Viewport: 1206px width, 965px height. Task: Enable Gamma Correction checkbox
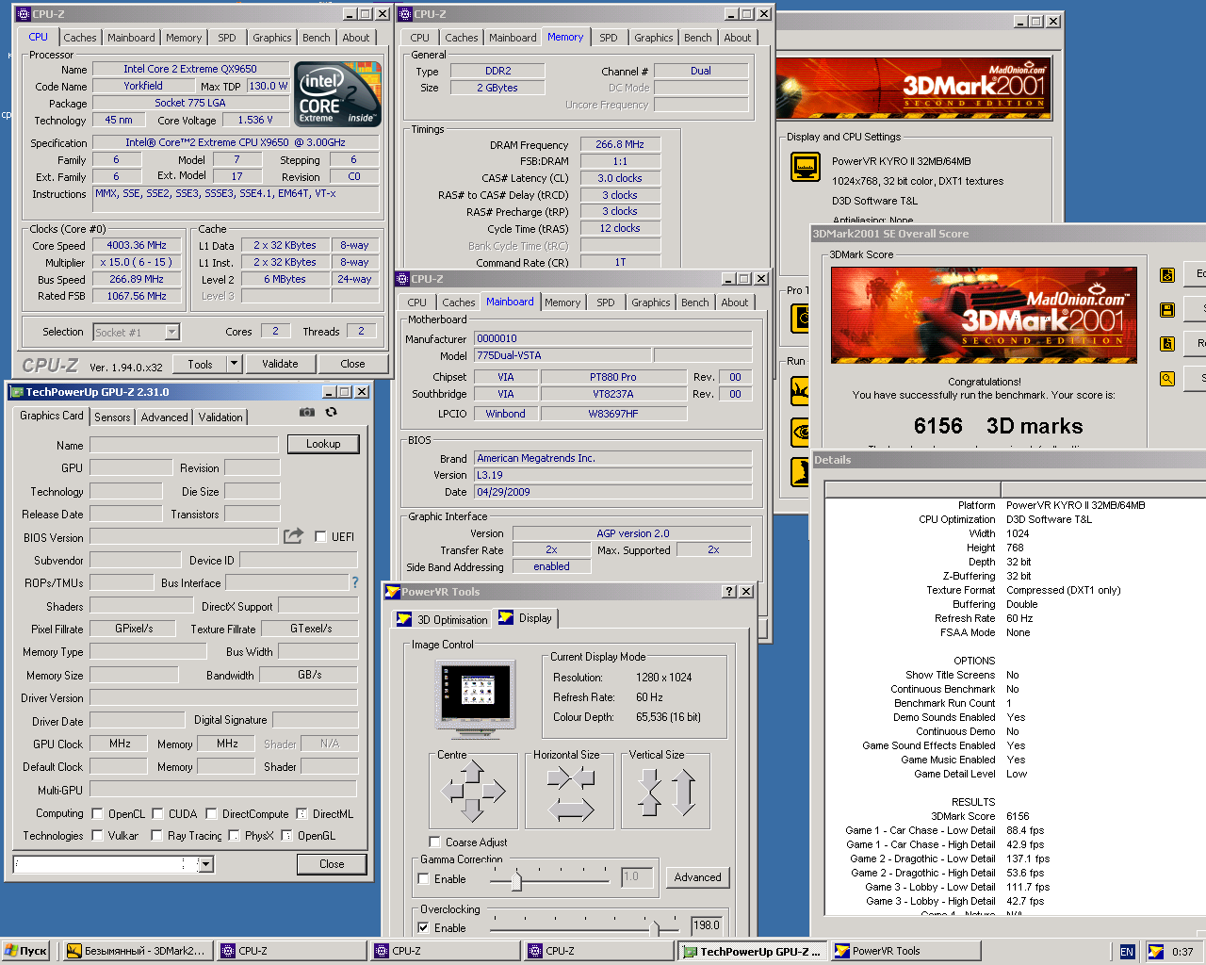tap(424, 879)
